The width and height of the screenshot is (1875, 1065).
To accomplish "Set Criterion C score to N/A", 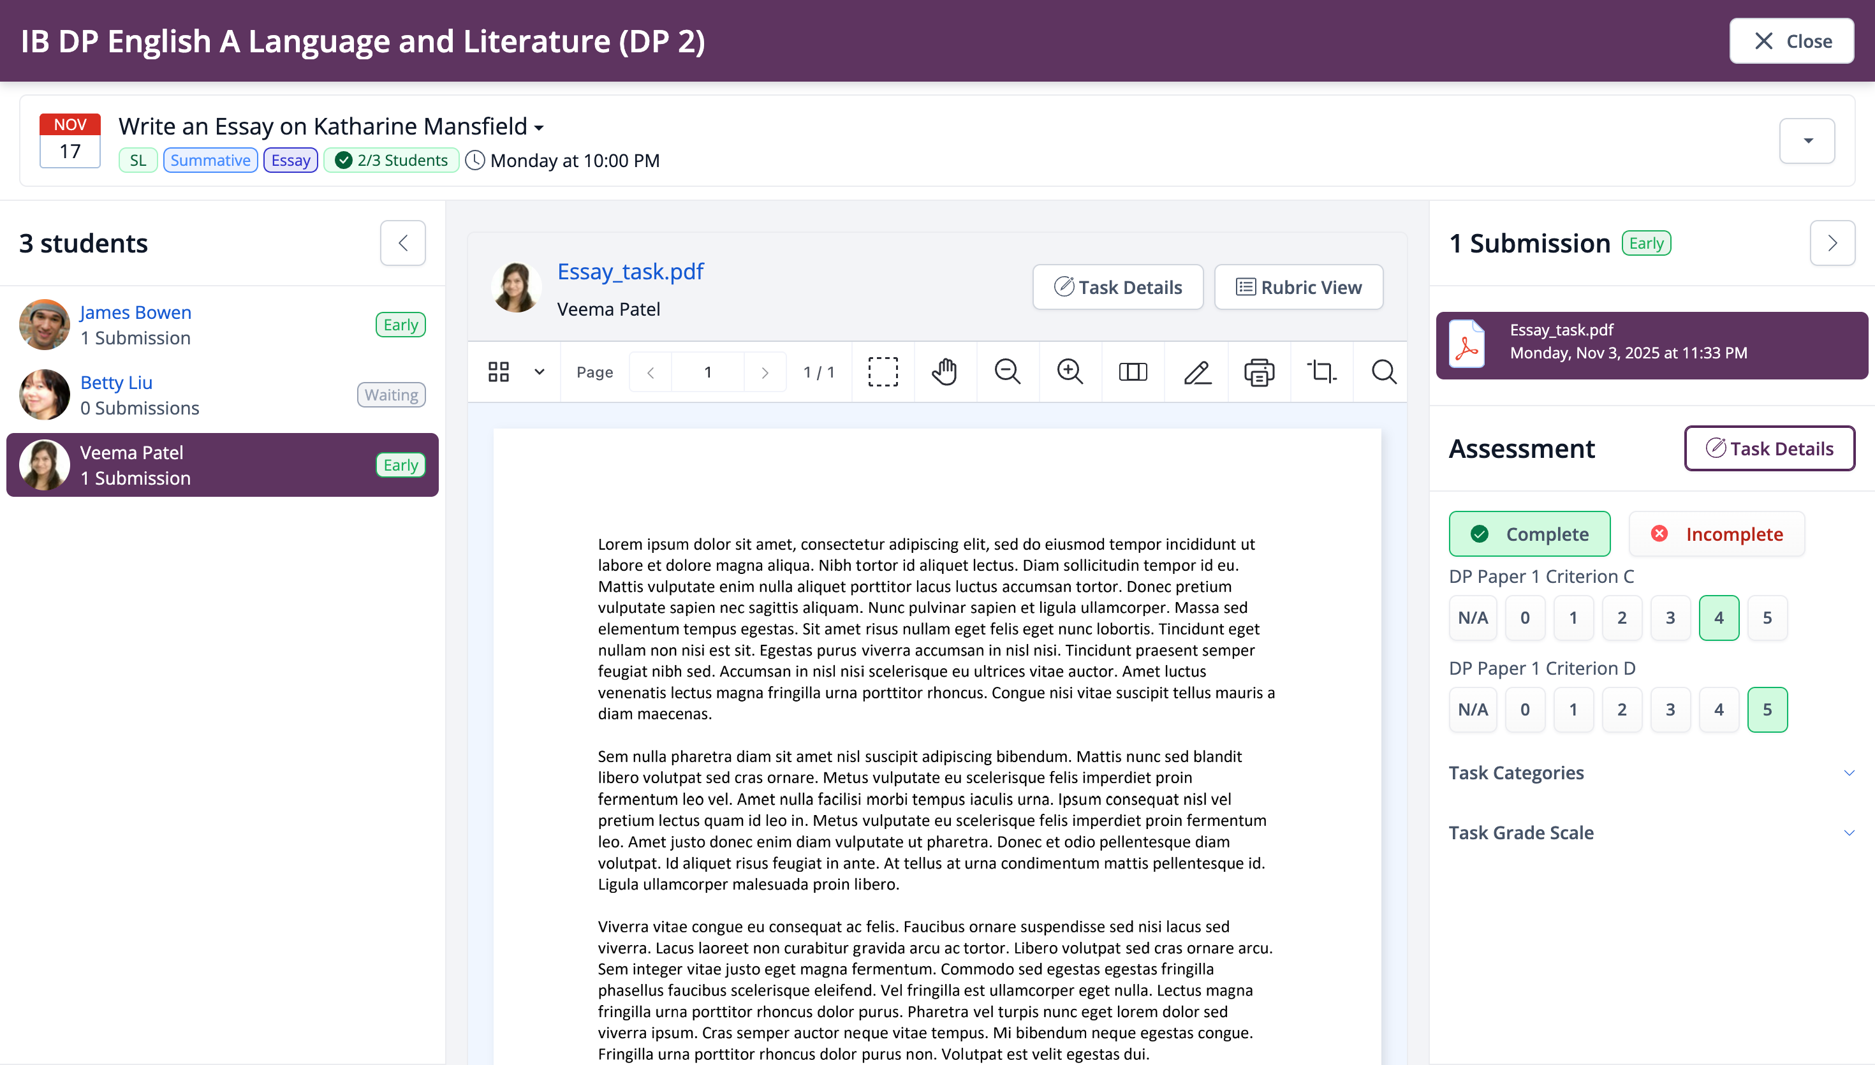I will [1473, 618].
